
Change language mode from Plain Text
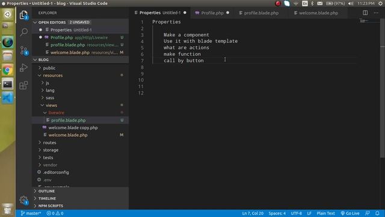(x=325, y=213)
